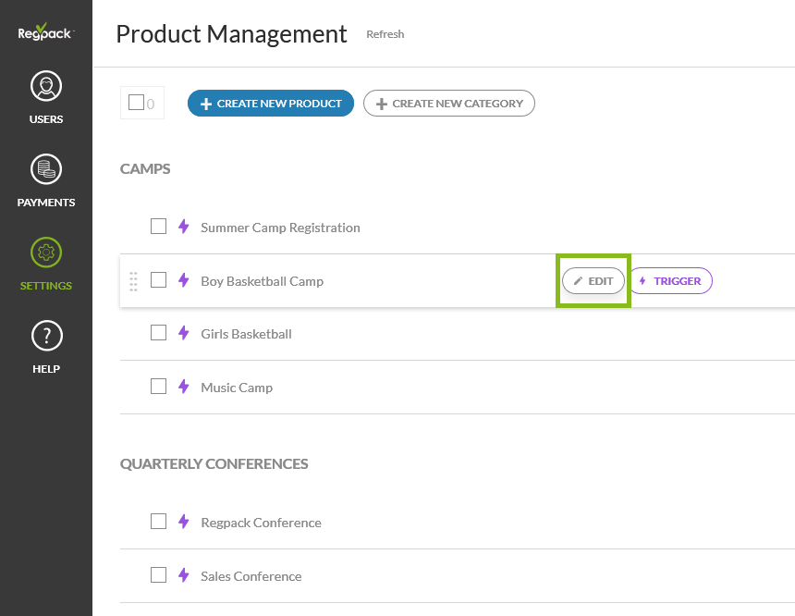Grab the drag handle on Boy Basketball Camp row
The image size is (795, 616).
(x=133, y=281)
